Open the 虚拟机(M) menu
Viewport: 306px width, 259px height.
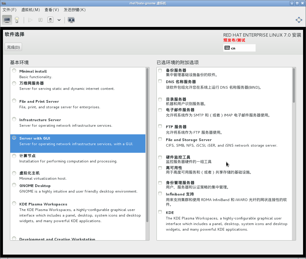click(x=30, y=10)
